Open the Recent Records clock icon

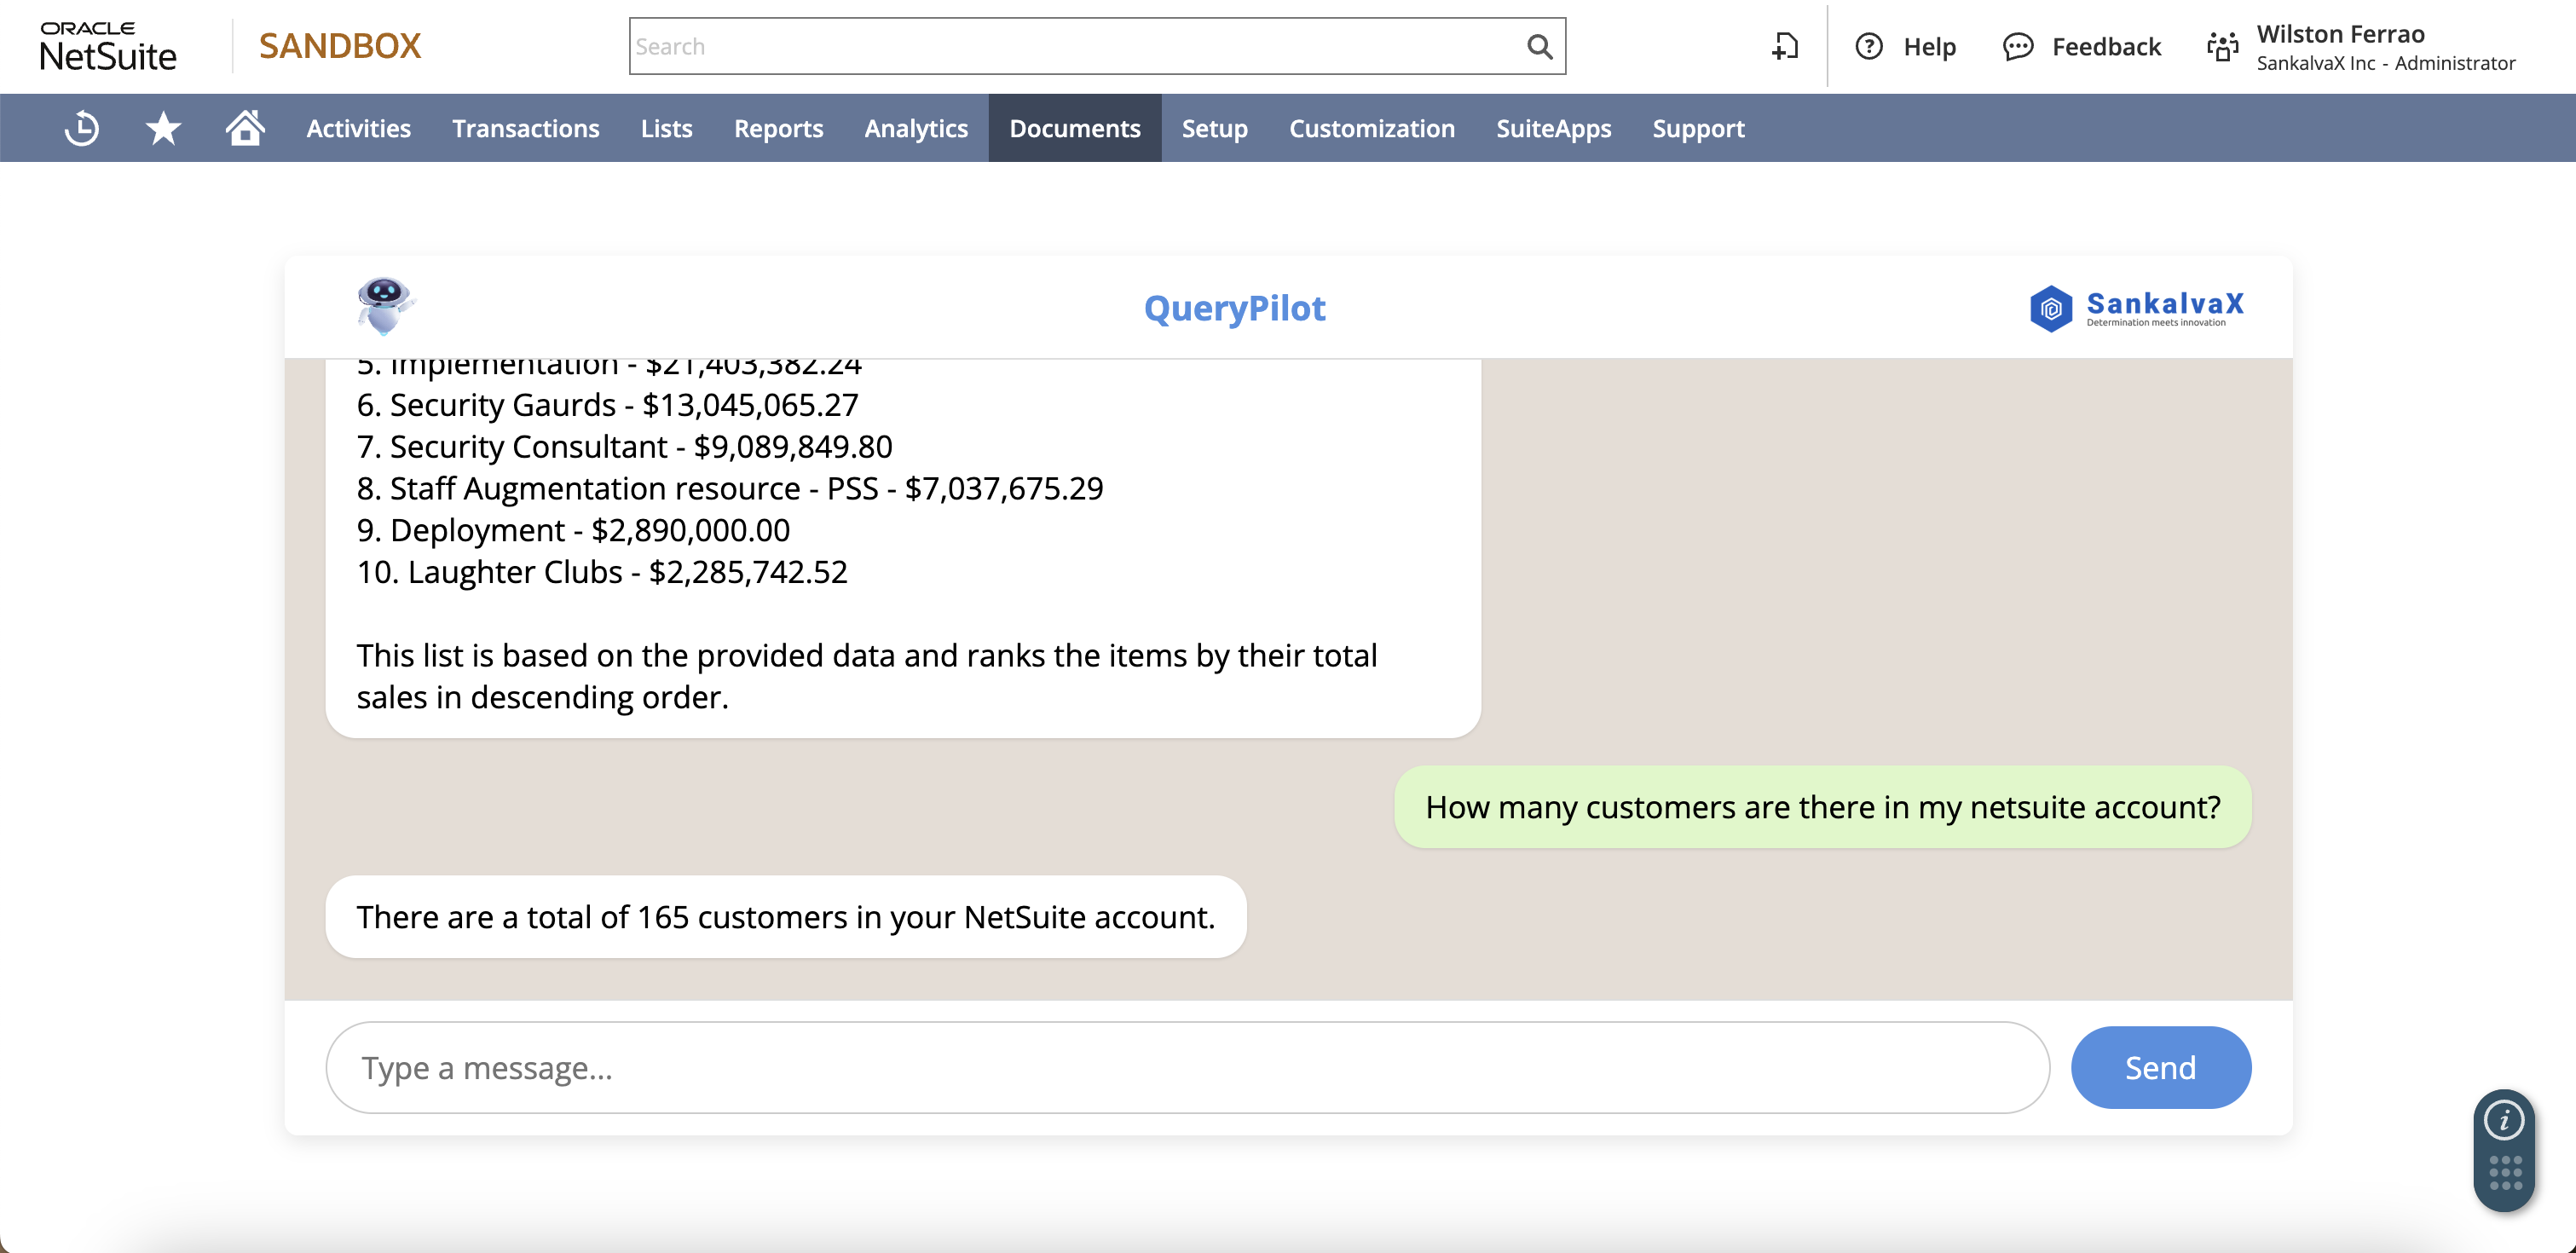pyautogui.click(x=82, y=128)
